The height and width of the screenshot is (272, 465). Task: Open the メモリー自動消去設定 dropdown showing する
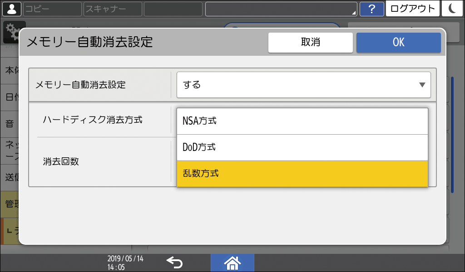[303, 85]
